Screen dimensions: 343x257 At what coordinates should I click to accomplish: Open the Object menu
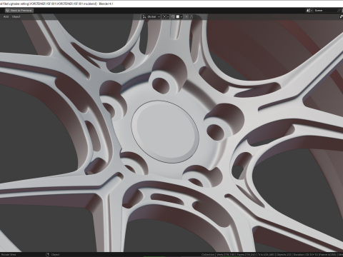tap(16, 16)
